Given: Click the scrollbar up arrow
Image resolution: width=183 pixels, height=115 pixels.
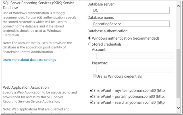Looking at the screenshot, I should point(178,3).
